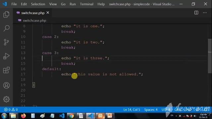
Task: Click the active Visual Studio Code taskbar button
Action: coord(90,116)
